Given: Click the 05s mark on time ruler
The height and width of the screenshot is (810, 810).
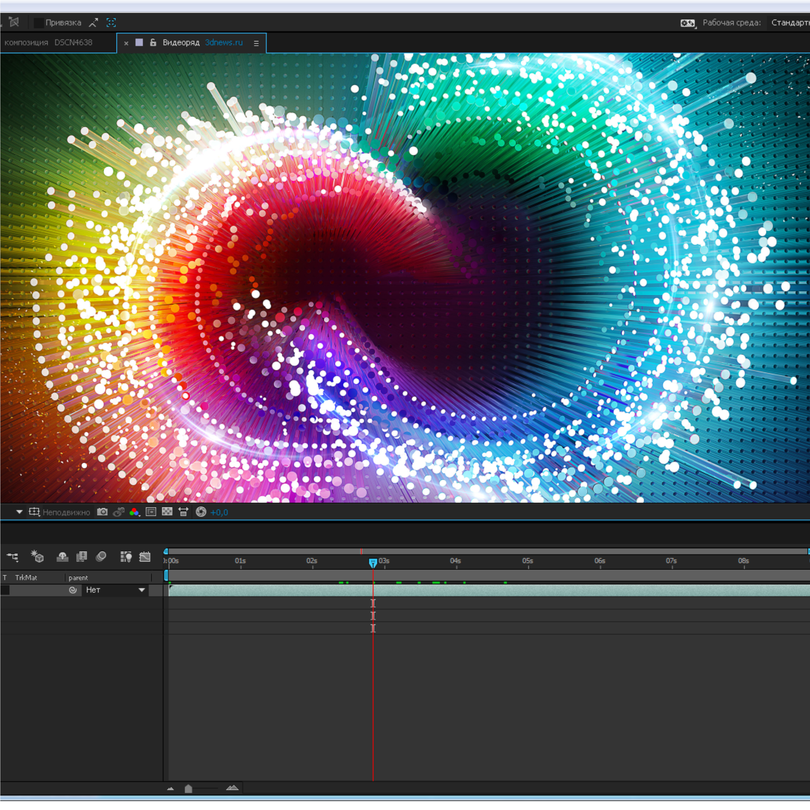Looking at the screenshot, I should coord(528,561).
